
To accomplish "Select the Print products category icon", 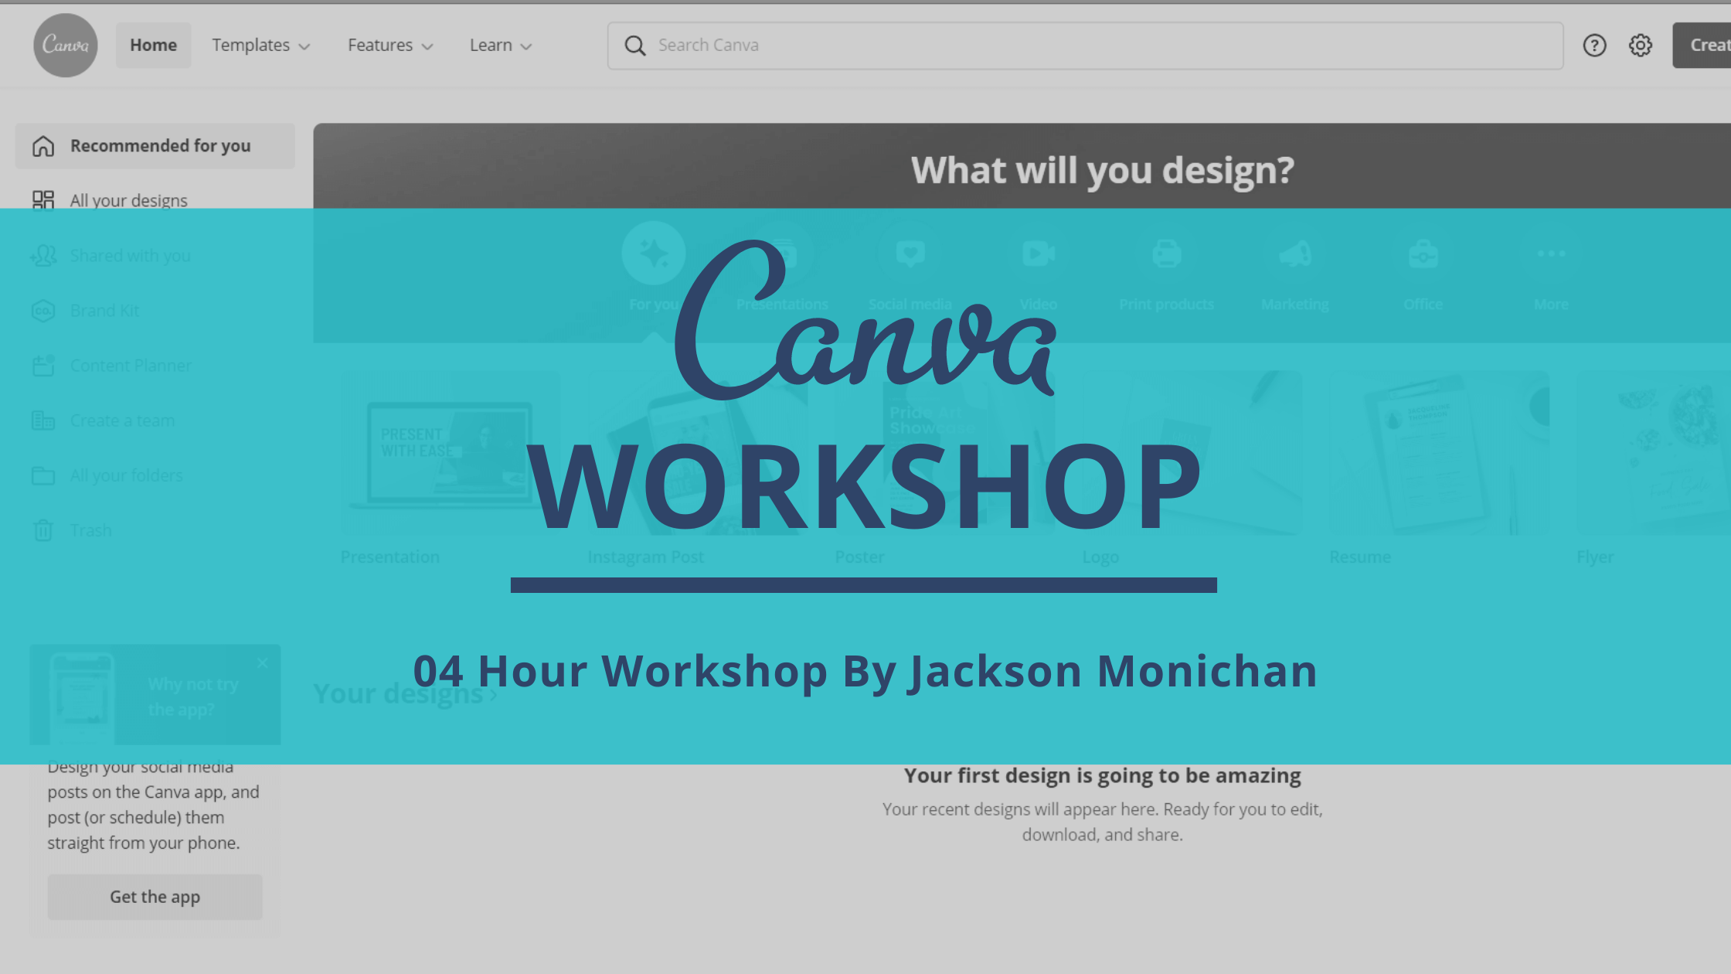I will 1166,254.
